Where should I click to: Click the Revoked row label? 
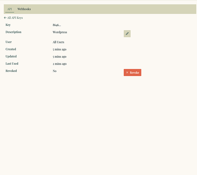point(11,71)
